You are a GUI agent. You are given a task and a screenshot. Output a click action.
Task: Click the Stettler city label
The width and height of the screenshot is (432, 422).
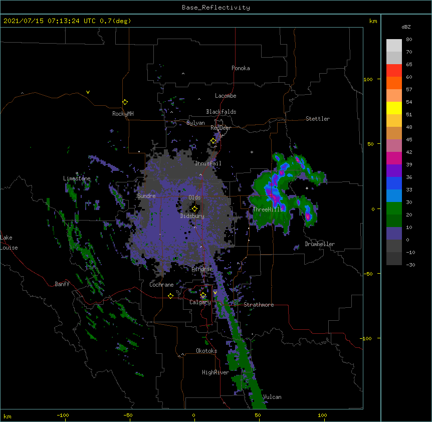click(318, 119)
